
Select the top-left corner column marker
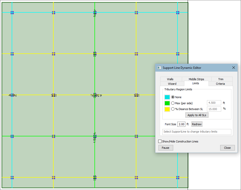[12, 12]
